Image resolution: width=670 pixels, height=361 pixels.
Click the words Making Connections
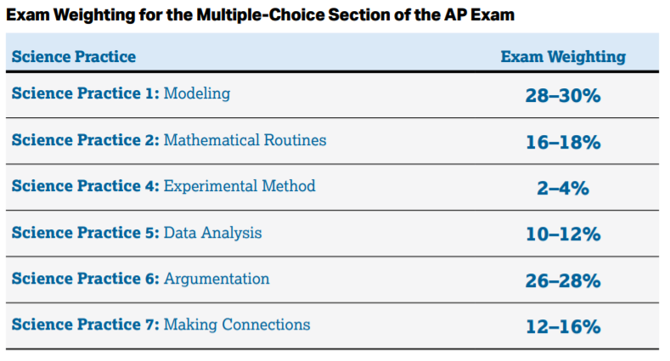click(x=237, y=324)
